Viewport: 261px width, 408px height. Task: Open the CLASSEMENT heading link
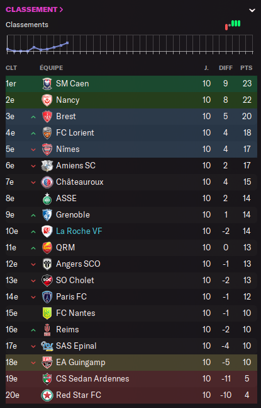pyautogui.click(x=34, y=9)
